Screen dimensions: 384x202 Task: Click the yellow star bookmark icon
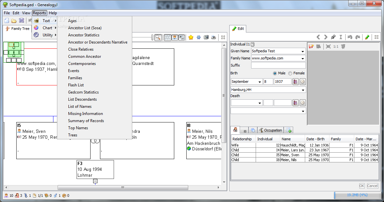191,37
